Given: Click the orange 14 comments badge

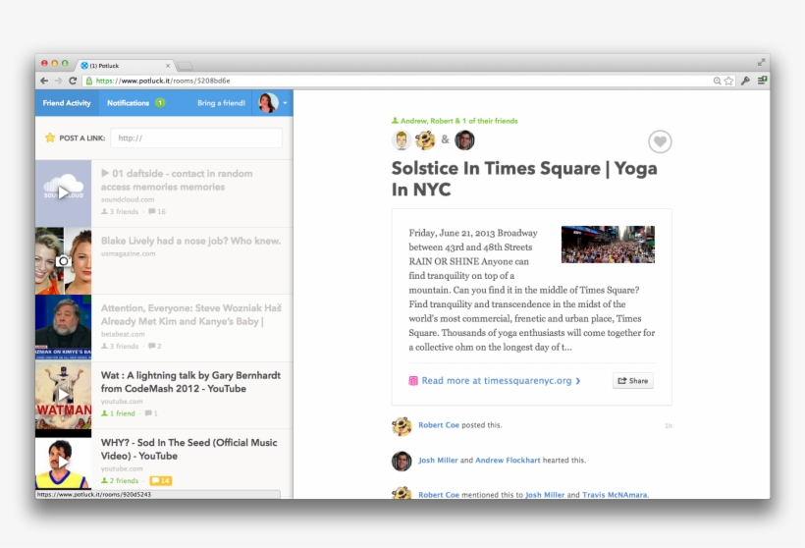Looking at the screenshot, I should click(x=160, y=480).
